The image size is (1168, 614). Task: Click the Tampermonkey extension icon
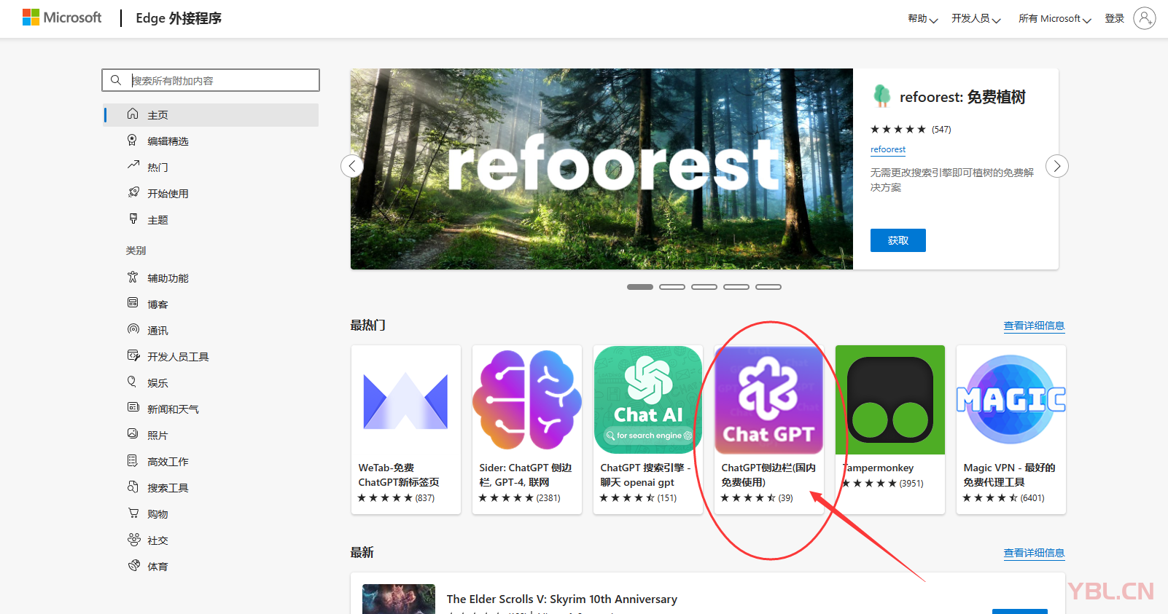pyautogui.click(x=889, y=400)
